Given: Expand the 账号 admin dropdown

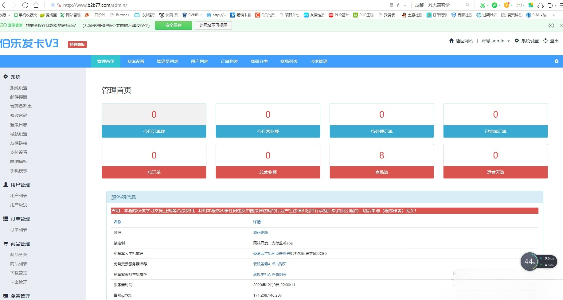Looking at the screenshot, I should [495, 41].
